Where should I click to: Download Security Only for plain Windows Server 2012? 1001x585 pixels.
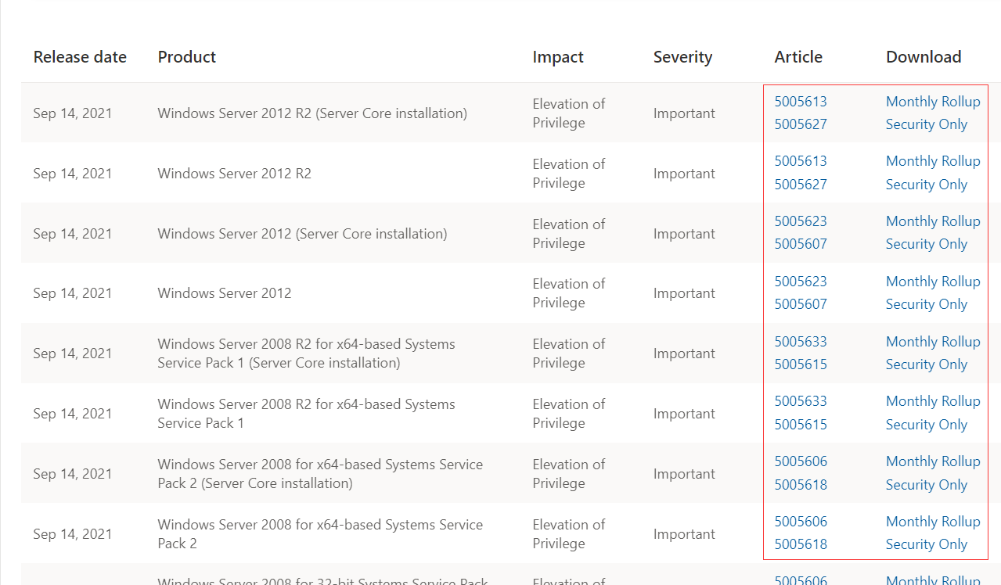click(x=927, y=304)
